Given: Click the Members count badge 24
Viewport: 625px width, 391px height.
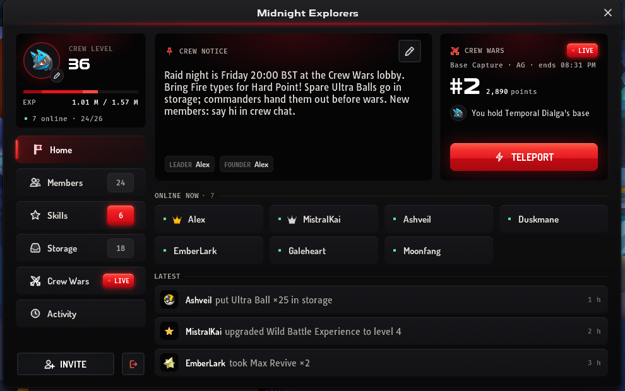Looking at the screenshot, I should [121, 183].
